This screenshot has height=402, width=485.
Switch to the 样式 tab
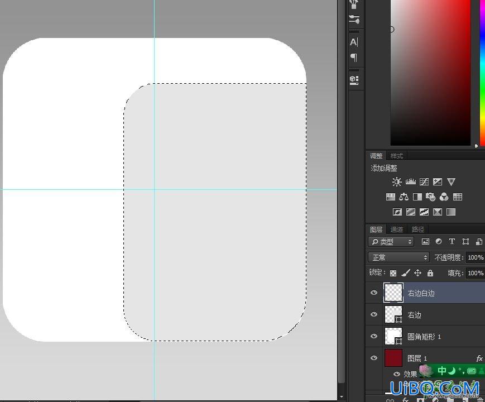[396, 156]
